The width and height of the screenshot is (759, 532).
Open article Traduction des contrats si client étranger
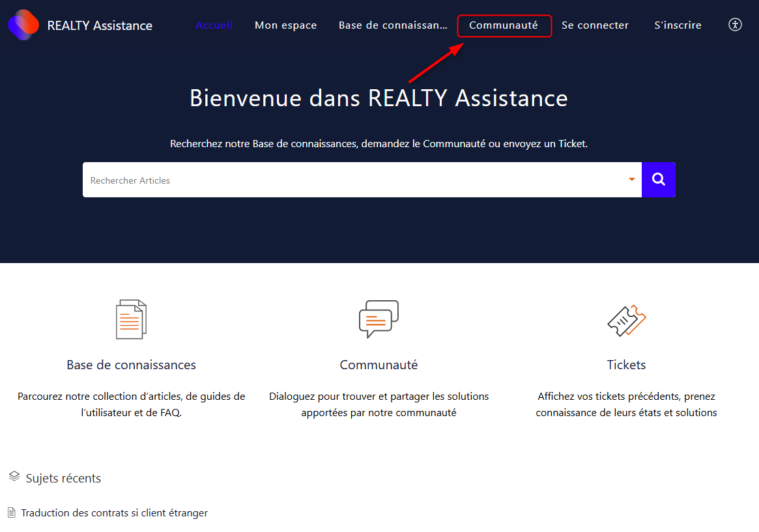pos(114,513)
